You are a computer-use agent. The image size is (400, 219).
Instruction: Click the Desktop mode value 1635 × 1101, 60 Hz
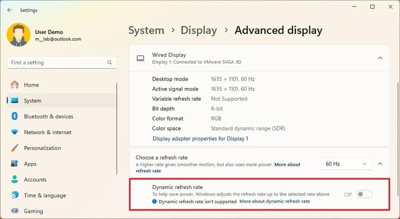pos(233,79)
